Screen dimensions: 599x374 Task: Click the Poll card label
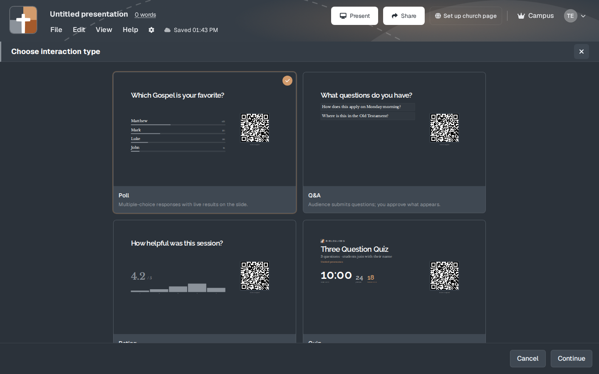tap(124, 195)
